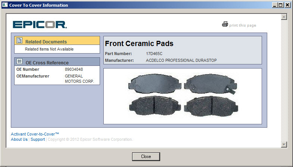
Task: Click the Related Documents page icon
Action: coord(19,41)
